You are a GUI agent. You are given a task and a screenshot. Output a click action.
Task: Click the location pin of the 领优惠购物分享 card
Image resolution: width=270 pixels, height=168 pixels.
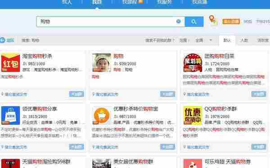coord(2,147)
